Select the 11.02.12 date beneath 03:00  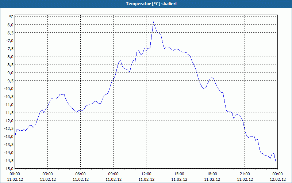(48, 179)
